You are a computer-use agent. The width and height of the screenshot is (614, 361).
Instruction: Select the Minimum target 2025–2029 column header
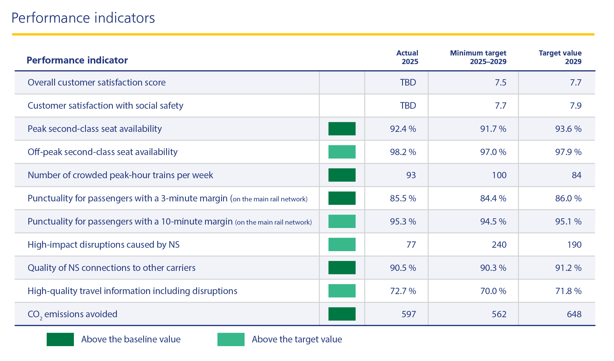coord(478,57)
